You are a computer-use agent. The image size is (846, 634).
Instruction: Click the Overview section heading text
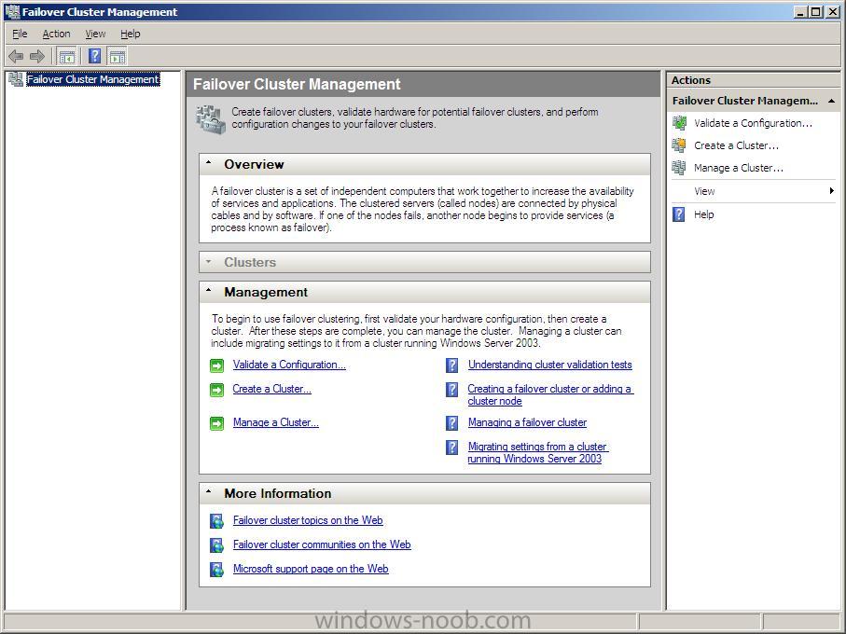tap(254, 164)
